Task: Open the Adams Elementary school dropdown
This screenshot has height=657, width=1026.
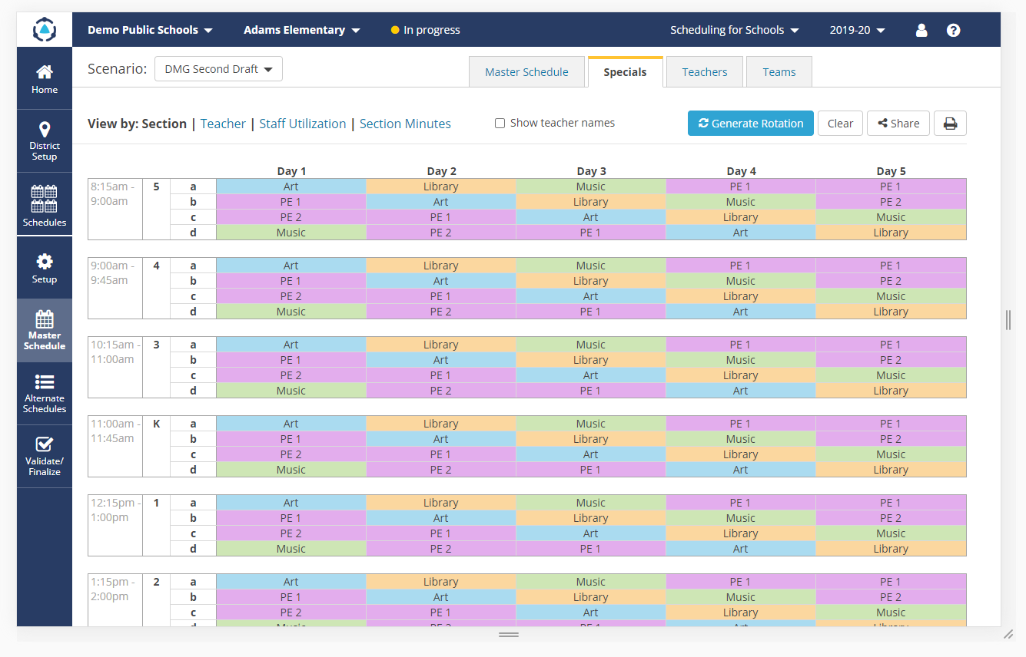Action: tap(300, 30)
